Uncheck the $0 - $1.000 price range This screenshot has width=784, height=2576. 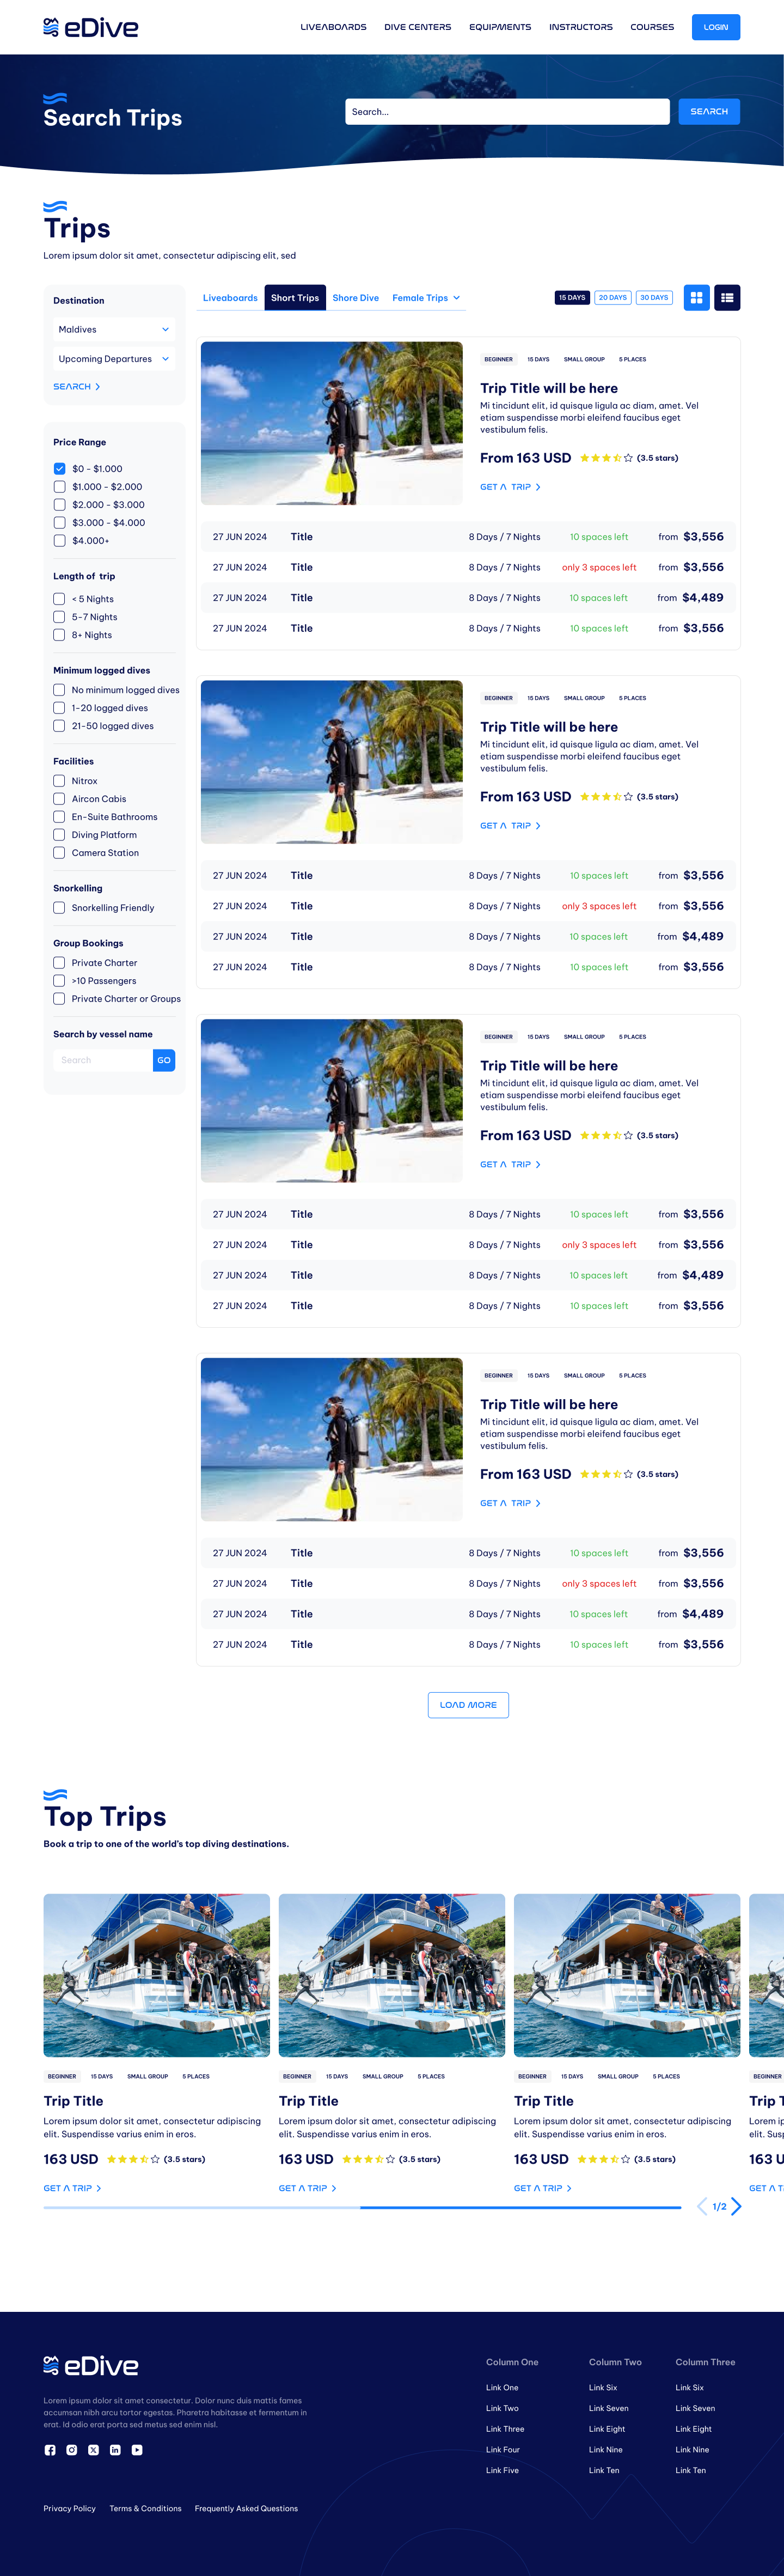click(60, 469)
